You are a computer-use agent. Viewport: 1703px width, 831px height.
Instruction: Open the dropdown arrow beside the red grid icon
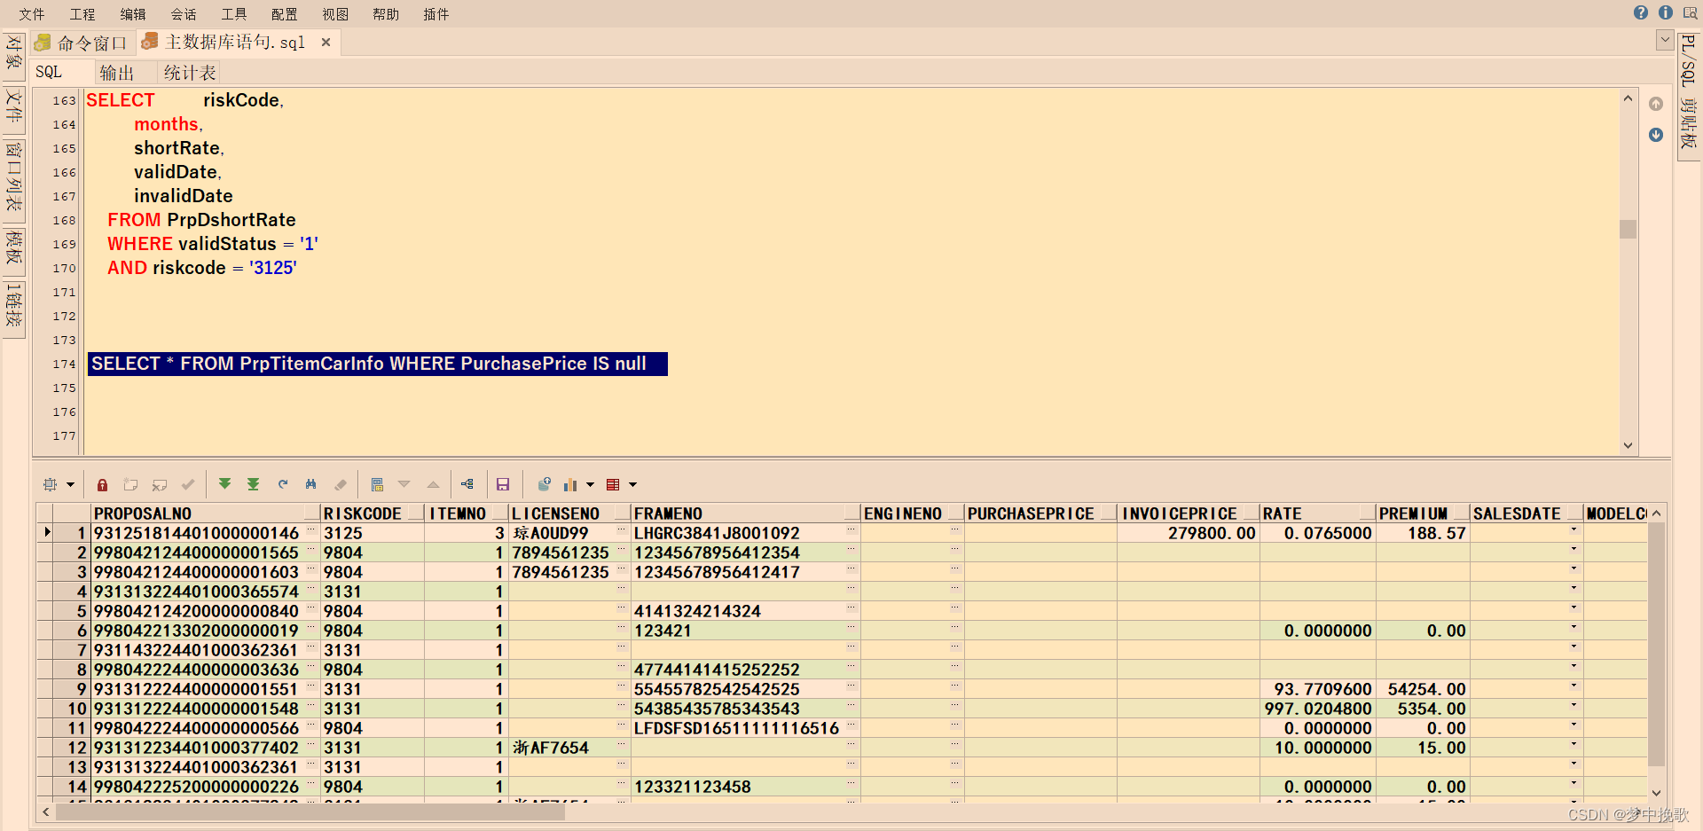632,484
